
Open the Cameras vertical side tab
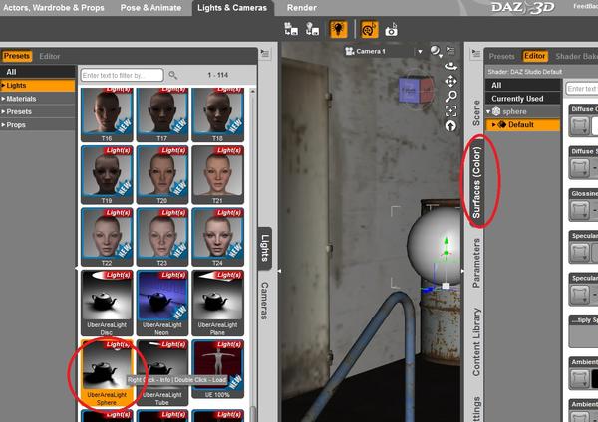click(265, 301)
